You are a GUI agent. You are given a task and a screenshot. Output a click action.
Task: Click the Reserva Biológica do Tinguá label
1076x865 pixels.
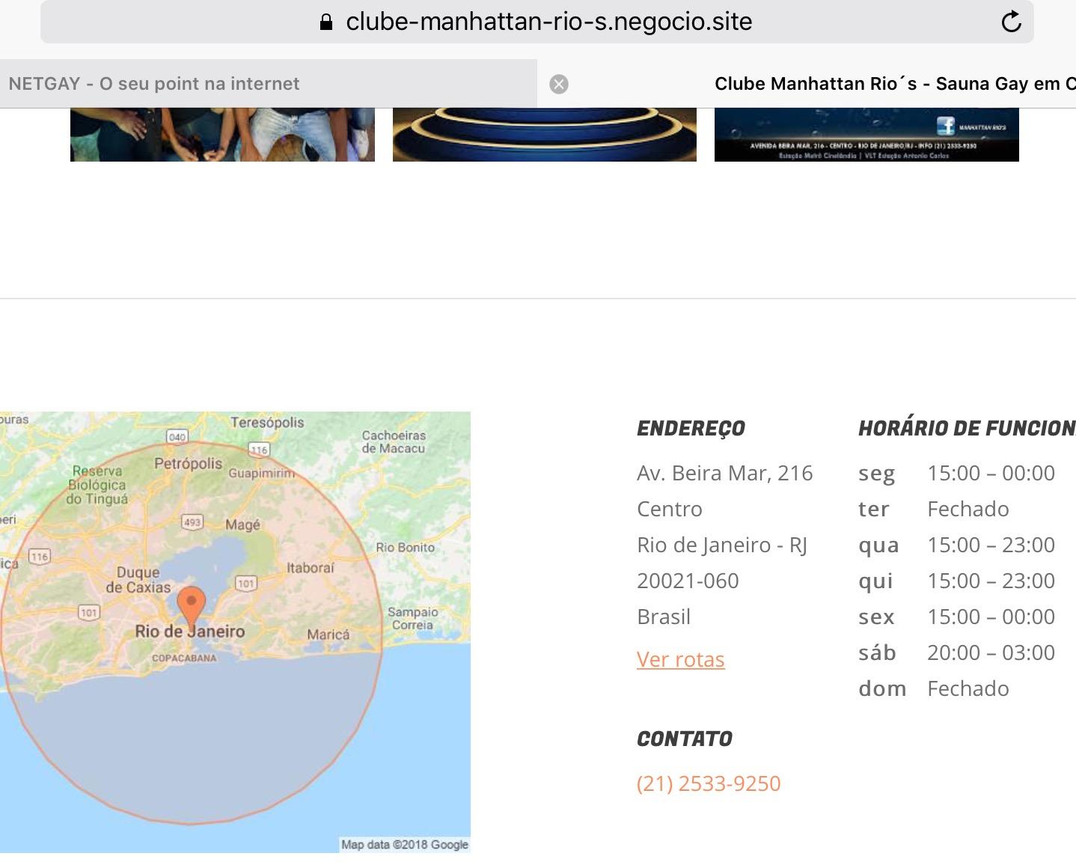97,484
